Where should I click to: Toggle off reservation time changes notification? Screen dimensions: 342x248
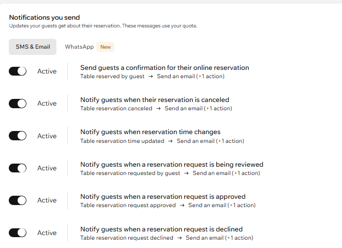coord(18,136)
